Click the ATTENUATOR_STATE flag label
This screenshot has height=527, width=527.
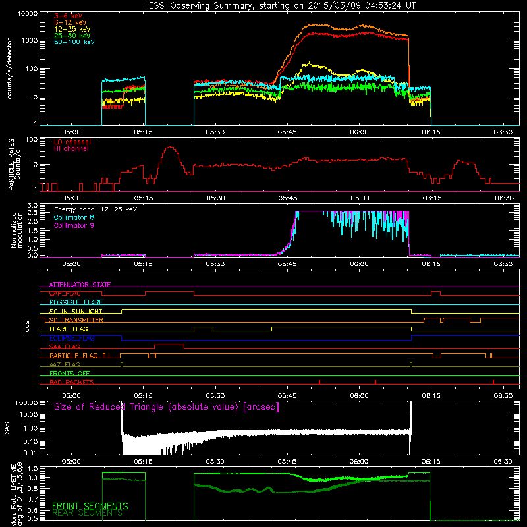(x=80, y=285)
